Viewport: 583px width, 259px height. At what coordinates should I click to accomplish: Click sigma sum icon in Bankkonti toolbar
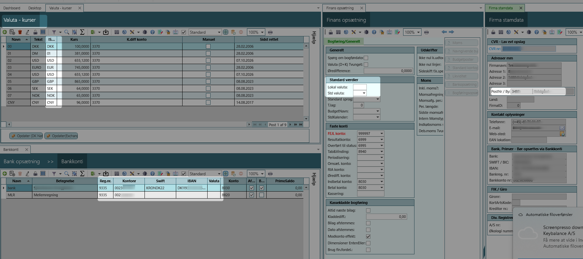(82, 174)
